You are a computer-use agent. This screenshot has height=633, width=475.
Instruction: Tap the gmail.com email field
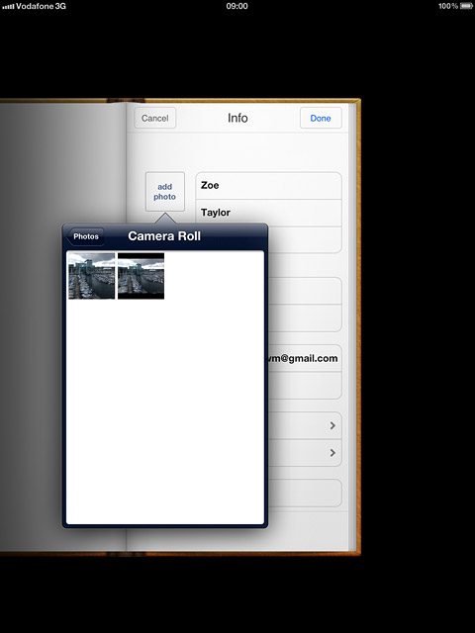(x=305, y=358)
